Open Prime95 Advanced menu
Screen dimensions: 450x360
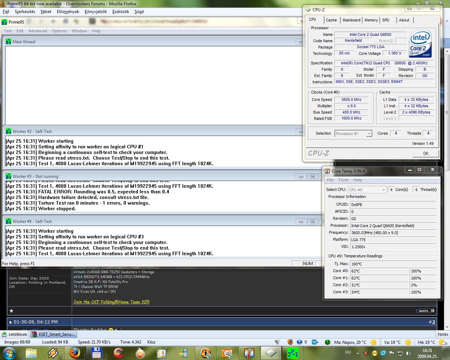tap(38, 31)
